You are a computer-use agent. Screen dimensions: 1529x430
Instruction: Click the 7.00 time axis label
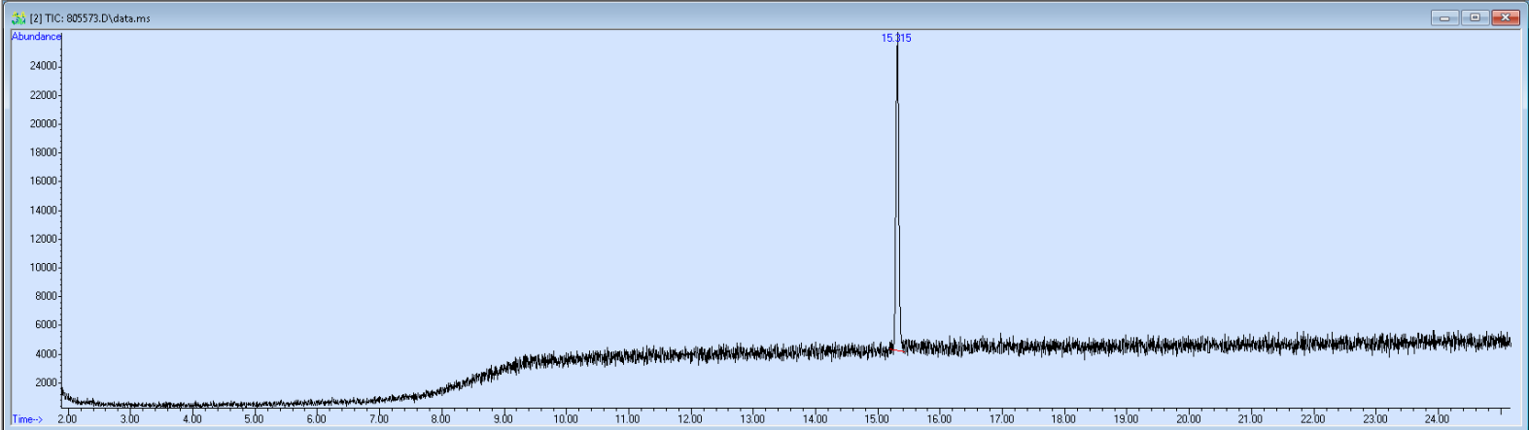(378, 419)
